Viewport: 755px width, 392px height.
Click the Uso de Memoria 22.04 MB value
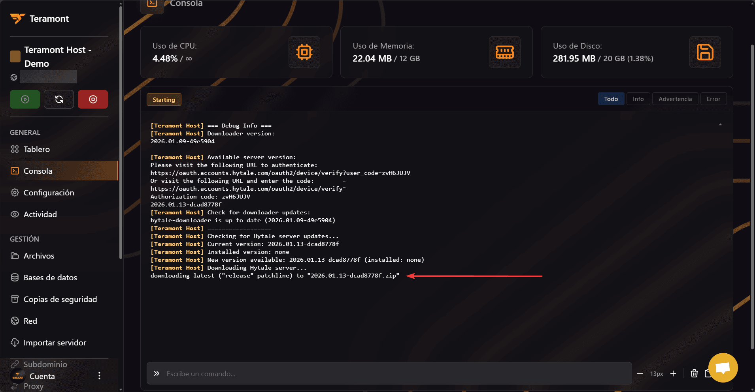pyautogui.click(x=372, y=59)
